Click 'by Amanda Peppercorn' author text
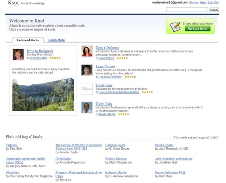The height and width of the screenshot is (183, 226). click(71, 162)
